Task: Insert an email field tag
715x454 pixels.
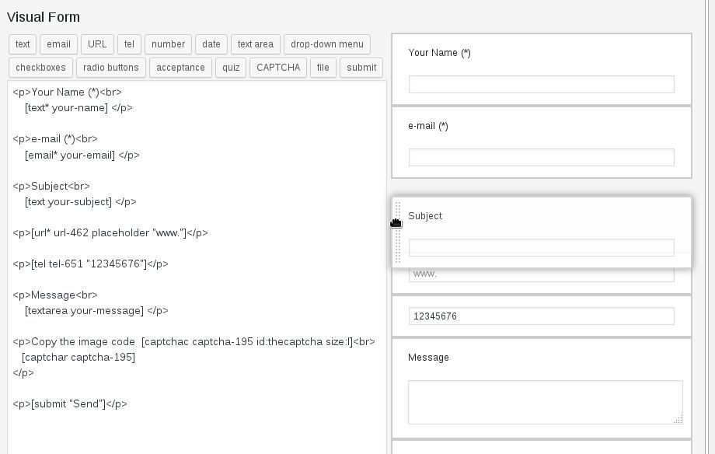Action: 58,44
